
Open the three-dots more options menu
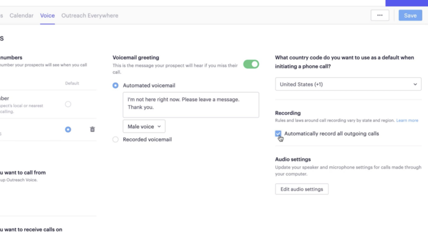pyautogui.click(x=380, y=15)
